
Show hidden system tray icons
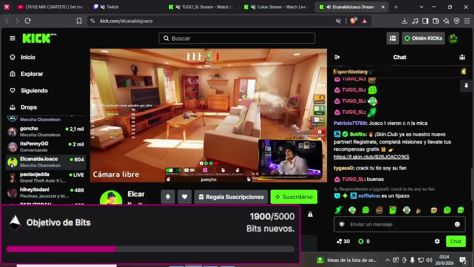[387, 260]
